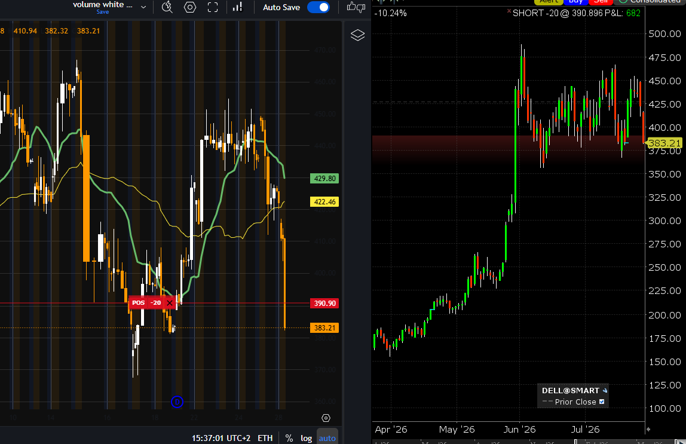This screenshot has width=686, height=444.
Task: Click the right chart bottom range scrollbar
Action: (x=529, y=442)
